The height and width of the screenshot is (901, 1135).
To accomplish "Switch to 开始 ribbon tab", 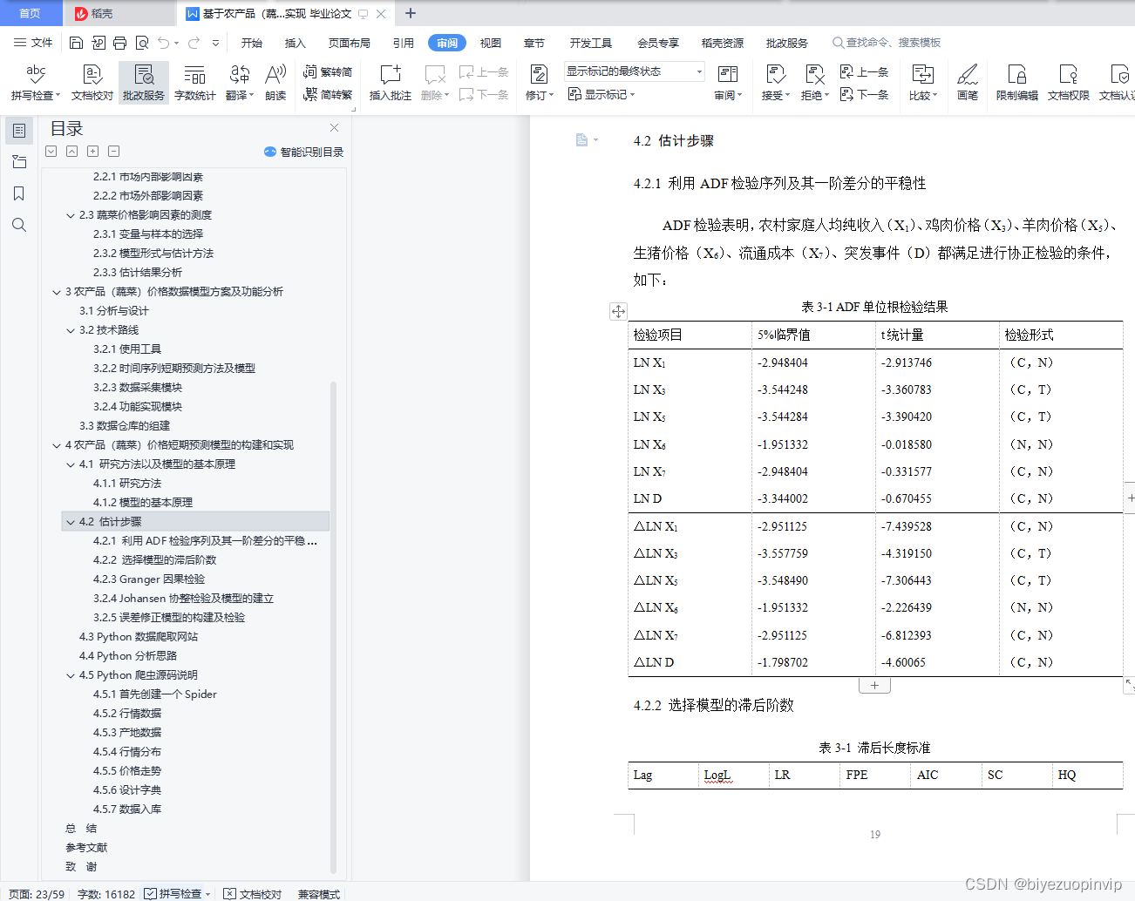I will click(x=252, y=43).
